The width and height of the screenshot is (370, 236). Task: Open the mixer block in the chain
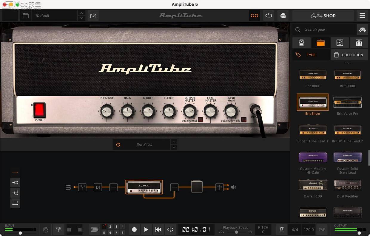click(220, 187)
